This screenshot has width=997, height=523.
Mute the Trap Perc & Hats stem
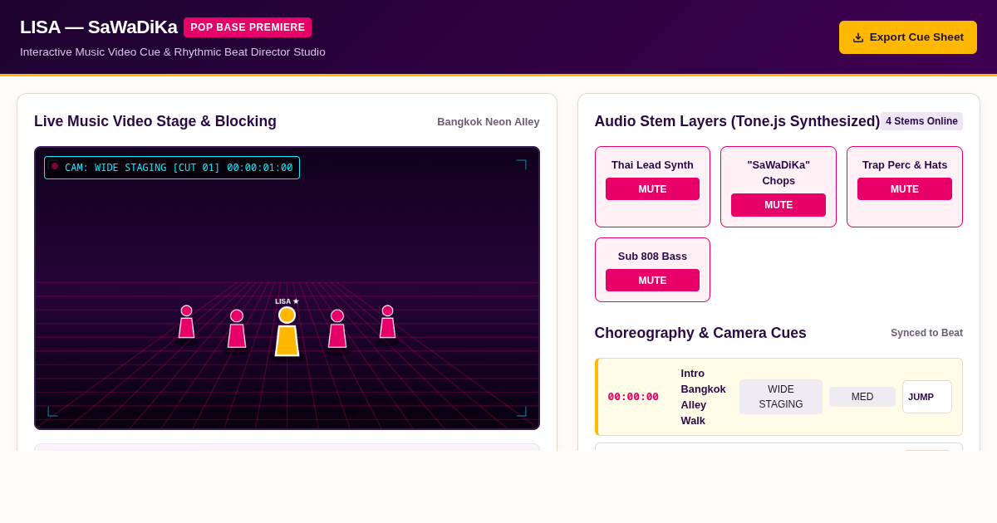[905, 188]
